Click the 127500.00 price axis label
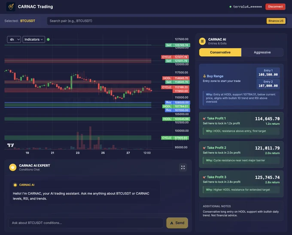The height and width of the screenshot is (235, 292). [182, 39]
